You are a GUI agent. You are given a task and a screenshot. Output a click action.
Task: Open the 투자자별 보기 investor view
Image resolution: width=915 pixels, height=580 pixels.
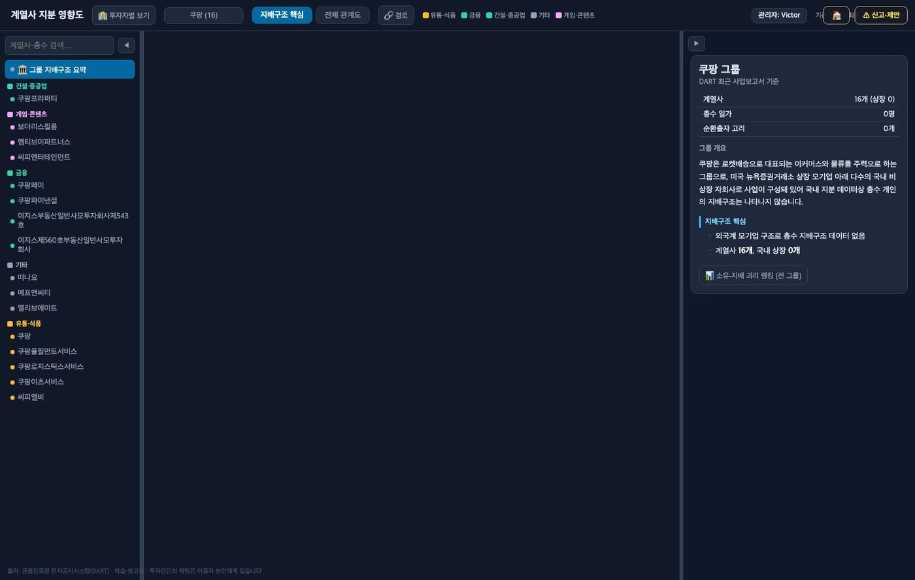(124, 15)
